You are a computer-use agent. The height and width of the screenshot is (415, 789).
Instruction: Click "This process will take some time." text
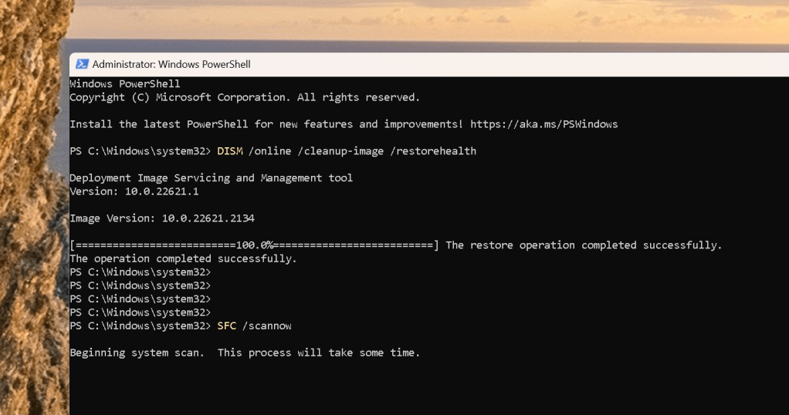click(x=319, y=353)
